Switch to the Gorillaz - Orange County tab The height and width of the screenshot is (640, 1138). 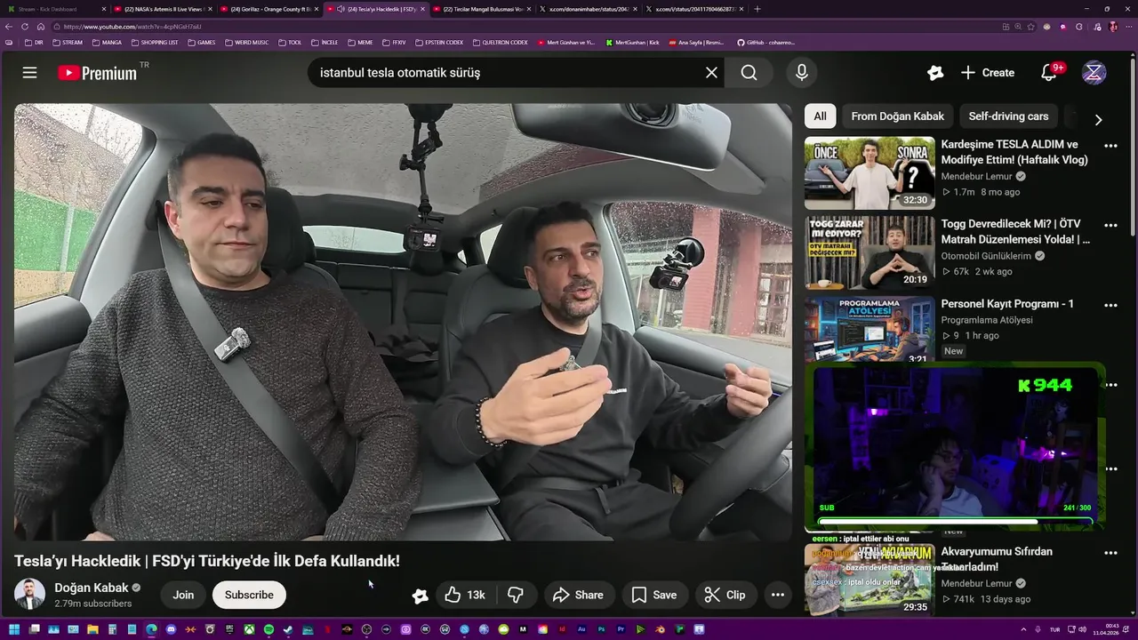click(x=269, y=9)
